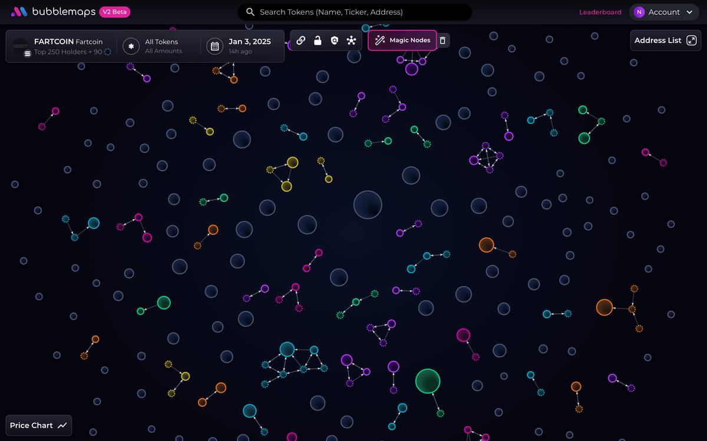The width and height of the screenshot is (707, 441).
Task: Go to the Leaderboard page
Action: [600, 12]
